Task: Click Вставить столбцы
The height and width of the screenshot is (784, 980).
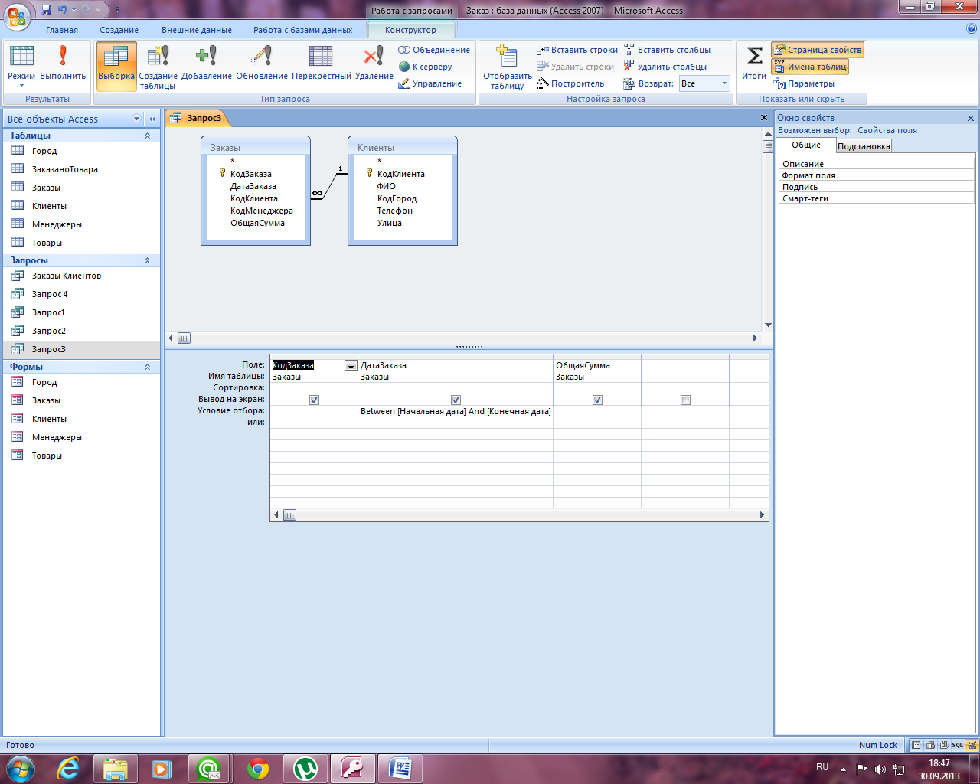Action: (x=667, y=50)
